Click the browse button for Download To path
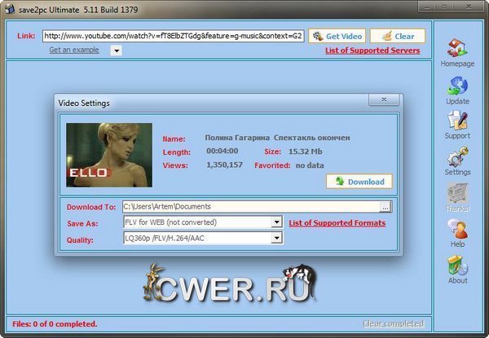The image size is (489, 338). [385, 207]
